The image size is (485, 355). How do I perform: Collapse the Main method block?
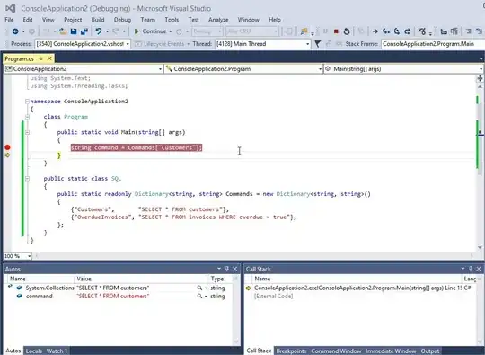27,132
